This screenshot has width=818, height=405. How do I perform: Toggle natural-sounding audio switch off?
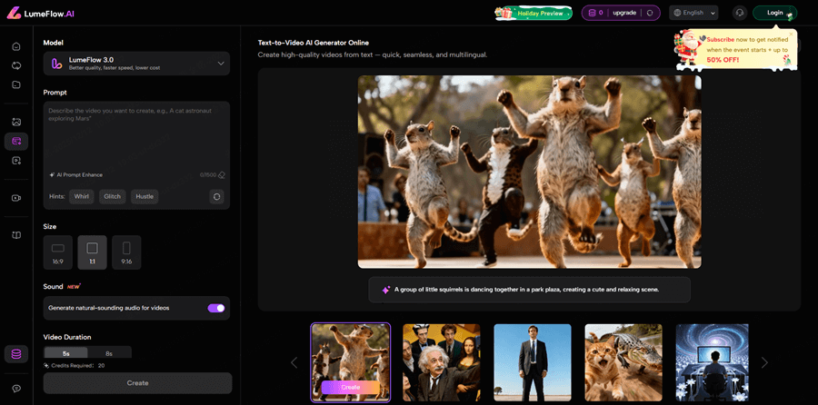tap(216, 308)
